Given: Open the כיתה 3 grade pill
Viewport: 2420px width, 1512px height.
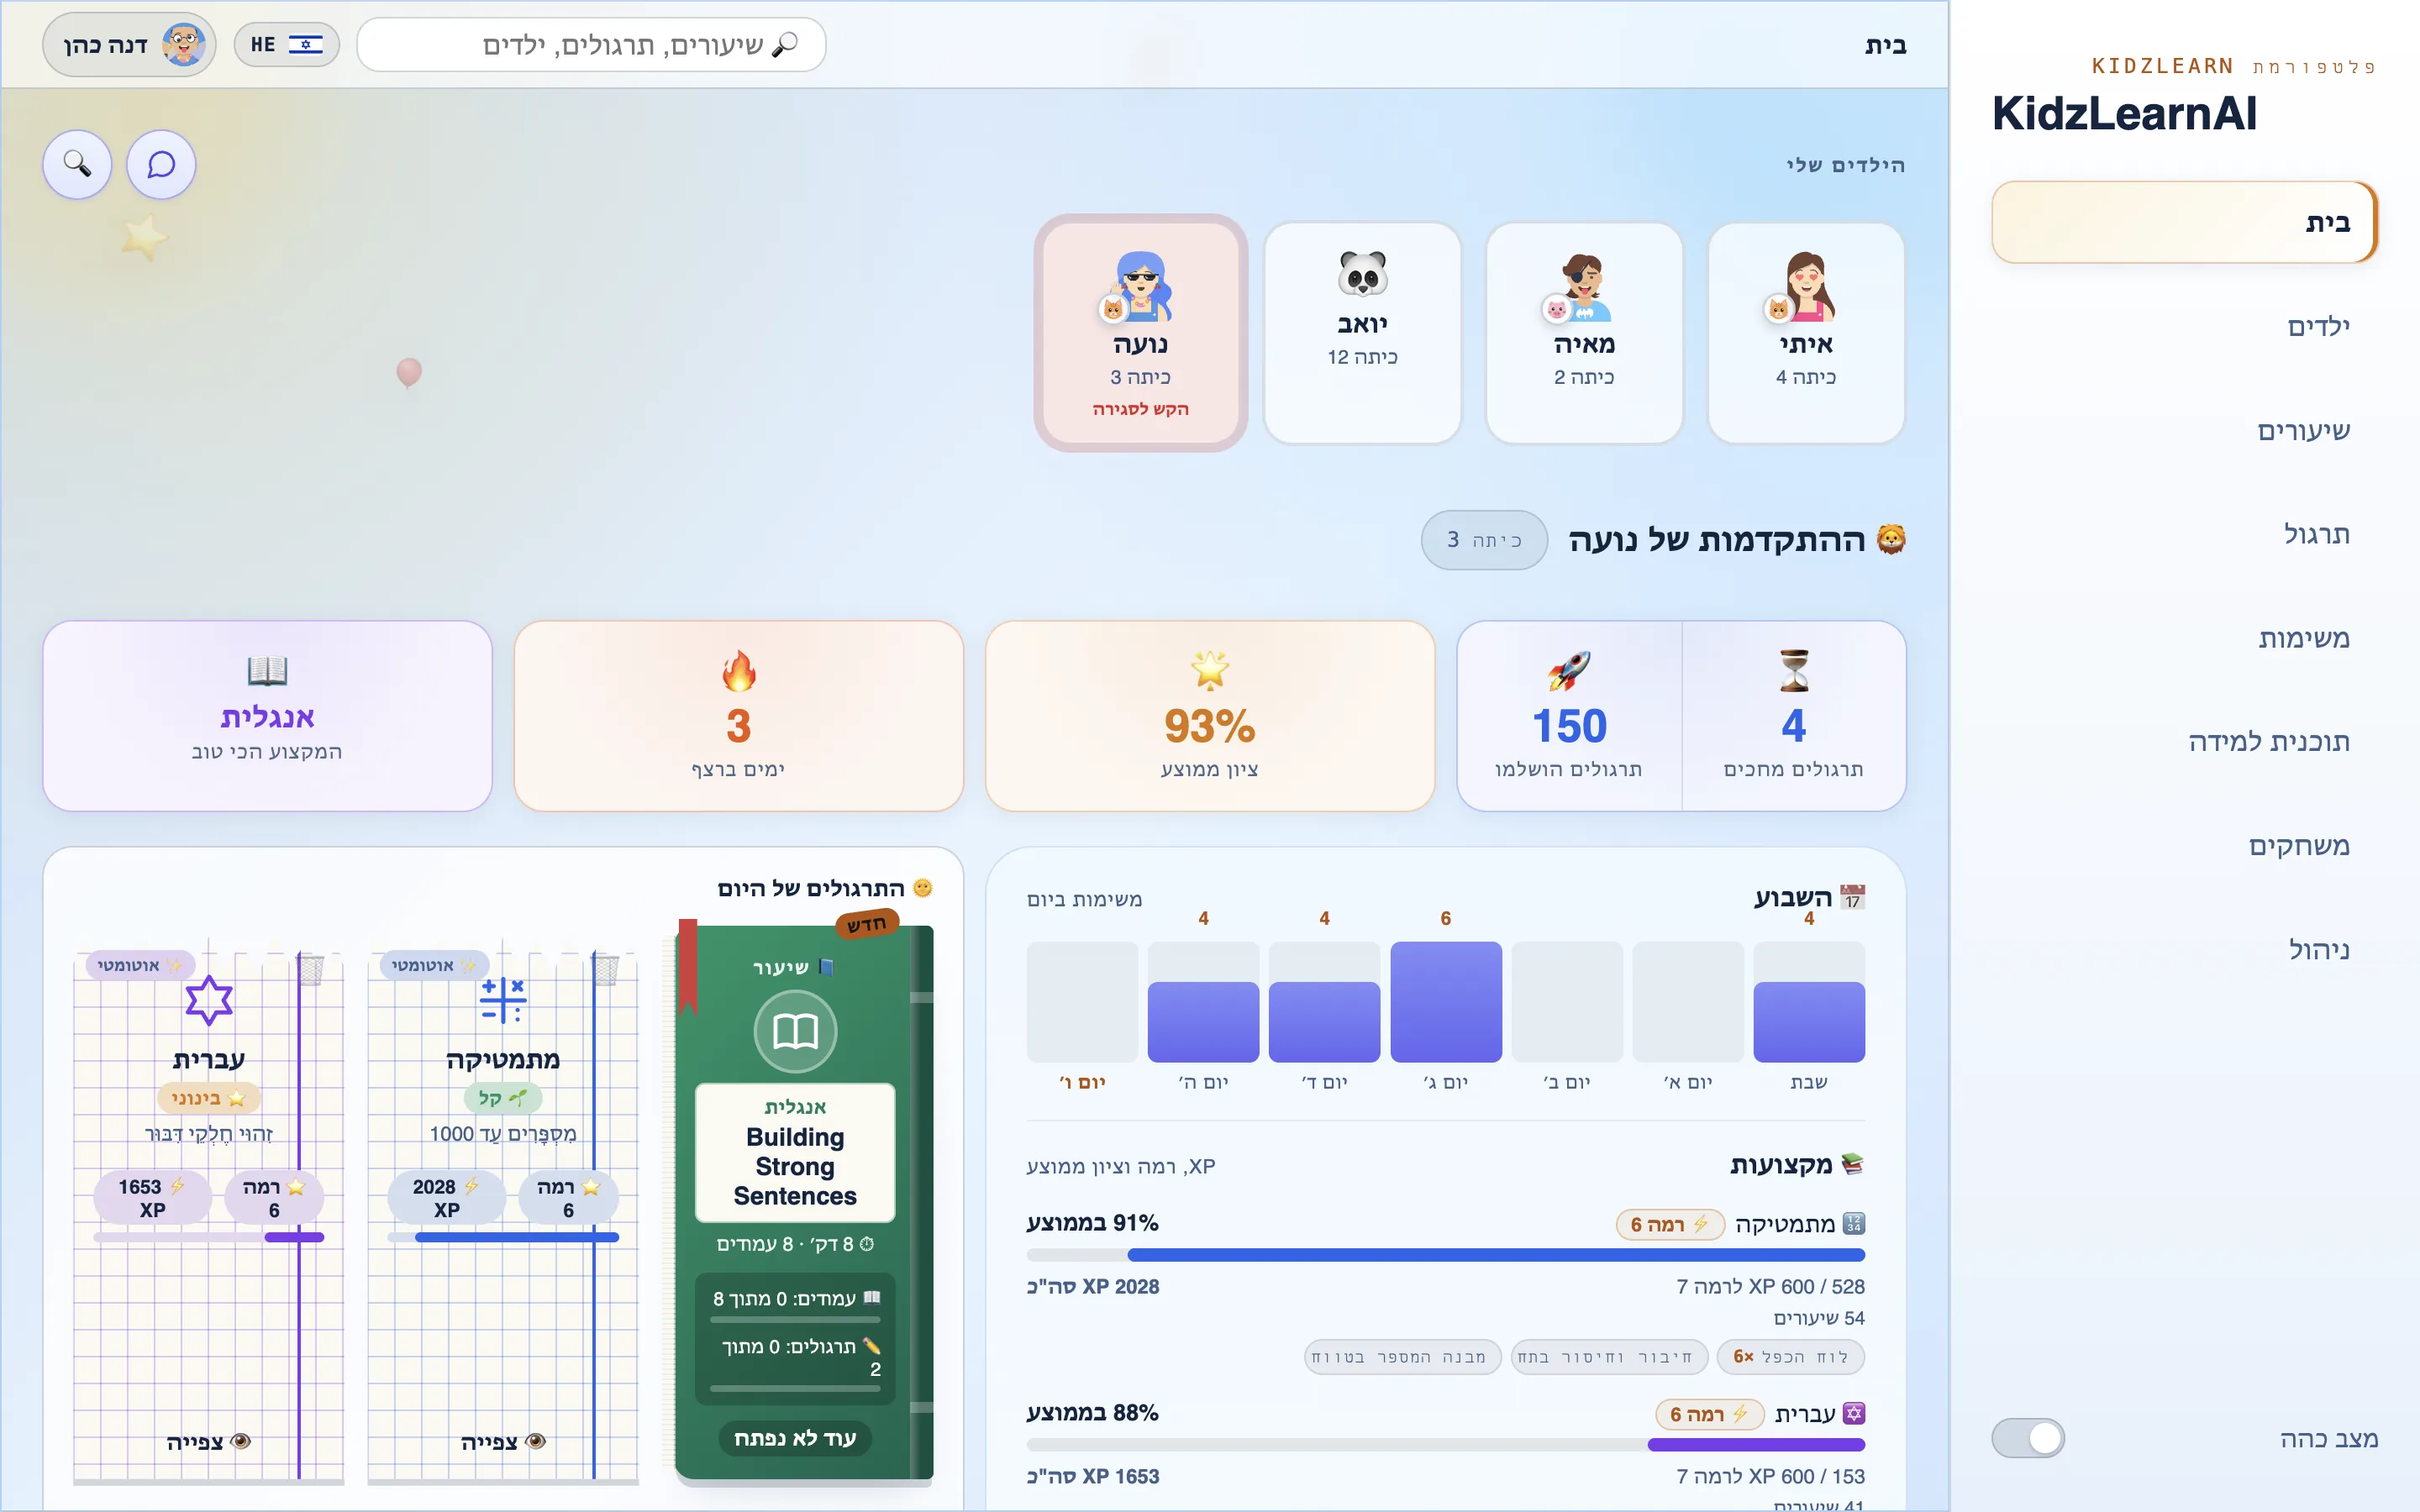Looking at the screenshot, I should (x=1484, y=540).
